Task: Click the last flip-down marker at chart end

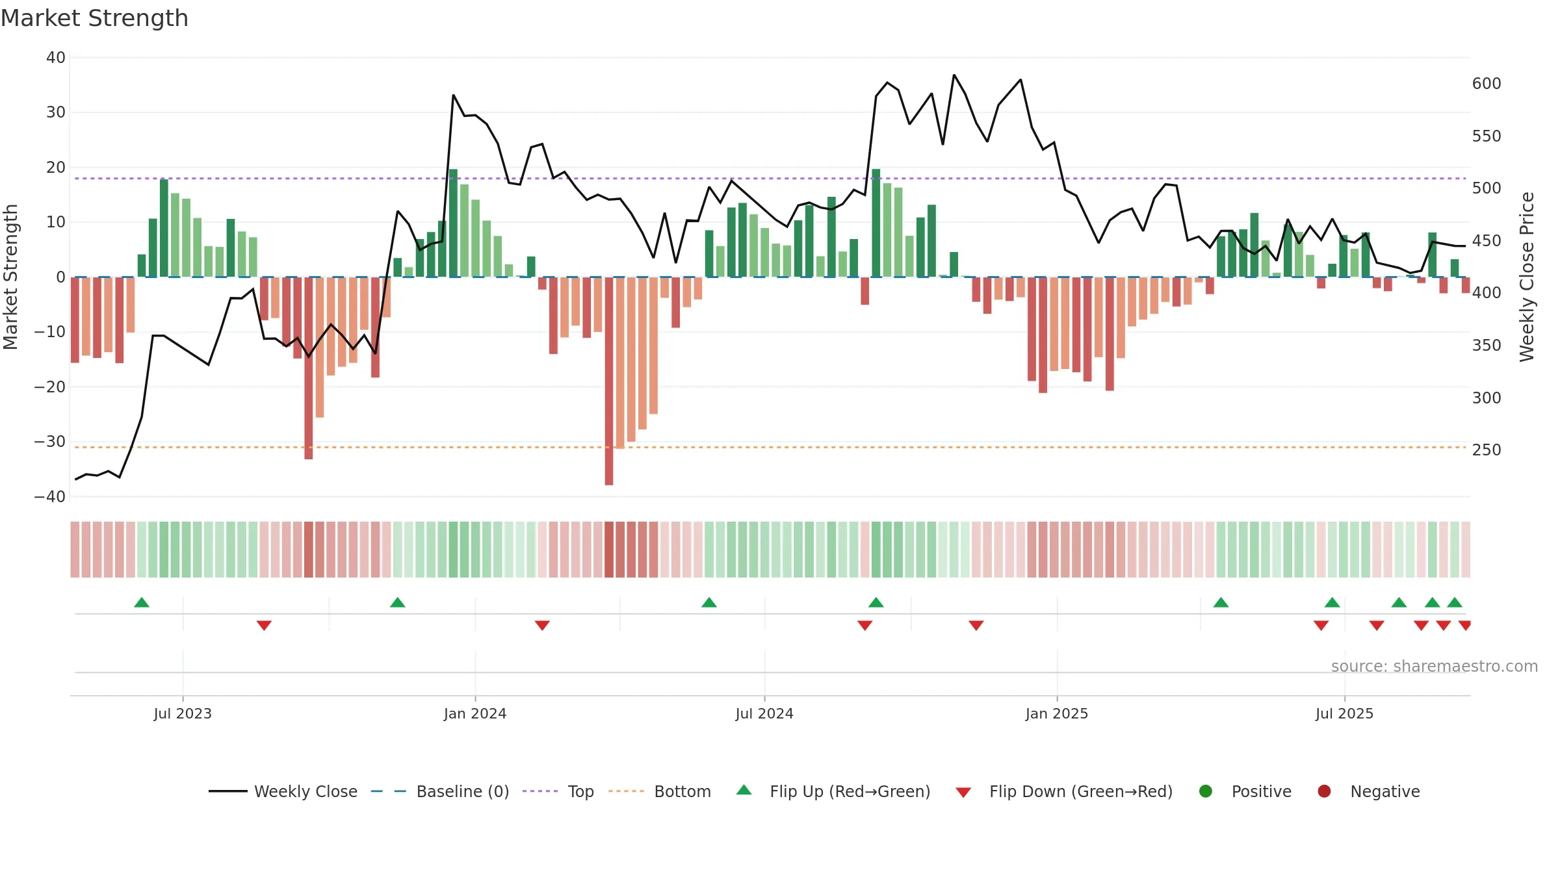Action: (x=1465, y=626)
